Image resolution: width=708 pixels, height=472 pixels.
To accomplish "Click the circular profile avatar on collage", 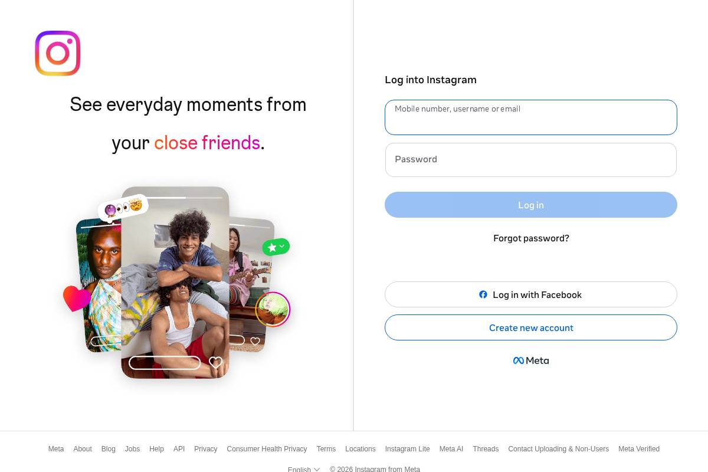I will click(273, 309).
